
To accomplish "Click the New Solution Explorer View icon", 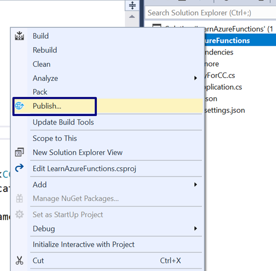I will (x=19, y=152).
